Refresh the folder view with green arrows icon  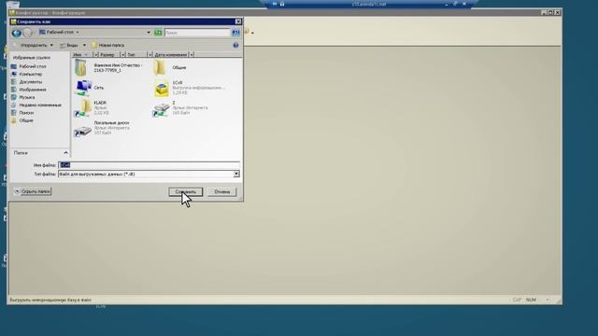tap(158, 33)
